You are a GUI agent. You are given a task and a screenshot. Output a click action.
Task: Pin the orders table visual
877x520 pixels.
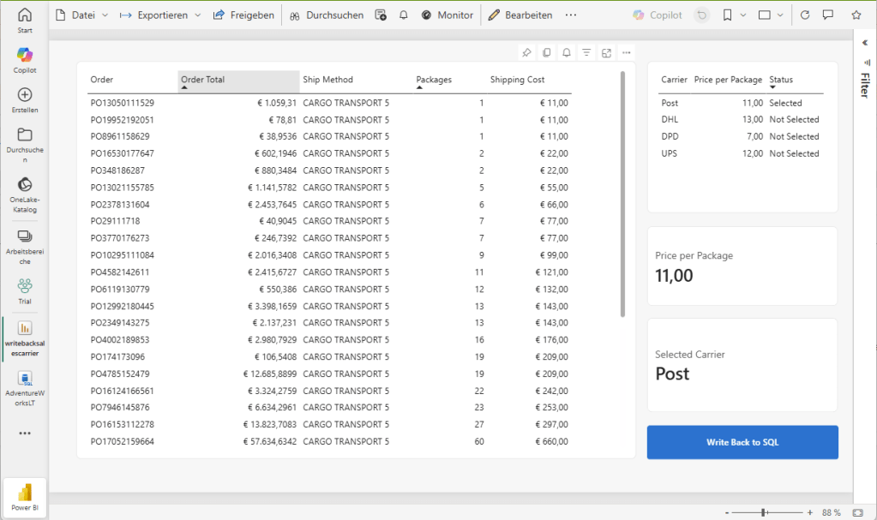[526, 53]
